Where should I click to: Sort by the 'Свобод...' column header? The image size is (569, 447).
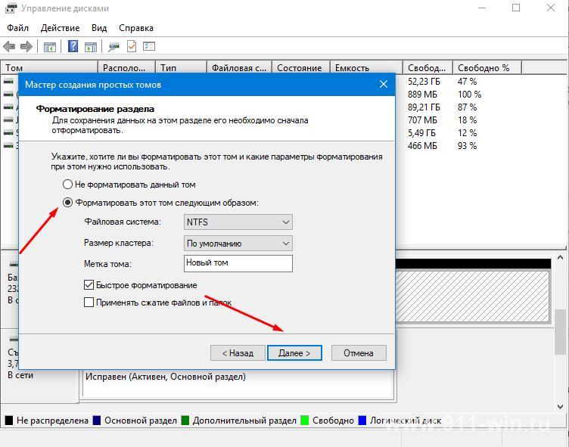pos(428,68)
